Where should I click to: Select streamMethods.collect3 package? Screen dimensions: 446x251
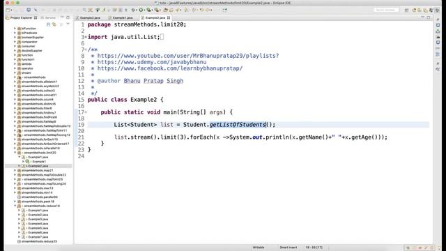pyautogui.click(x=38, y=91)
